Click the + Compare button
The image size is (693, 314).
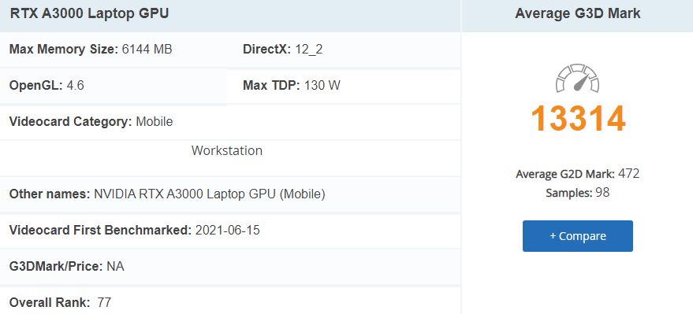(578, 236)
